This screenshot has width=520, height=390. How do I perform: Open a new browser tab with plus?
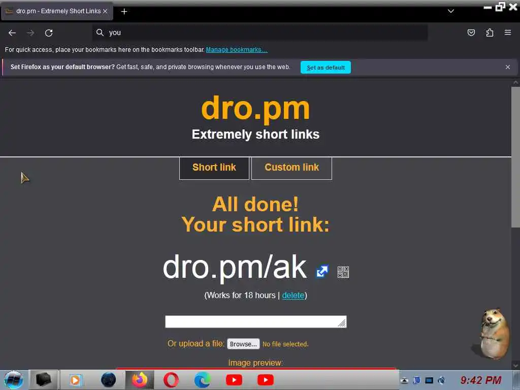pos(124,11)
